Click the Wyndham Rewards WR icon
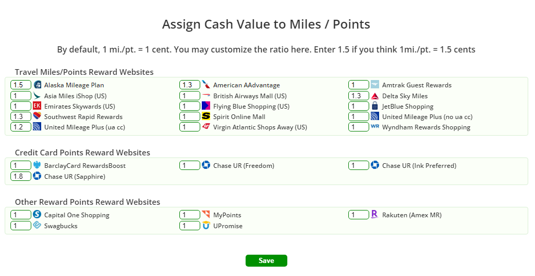 pyautogui.click(x=375, y=127)
